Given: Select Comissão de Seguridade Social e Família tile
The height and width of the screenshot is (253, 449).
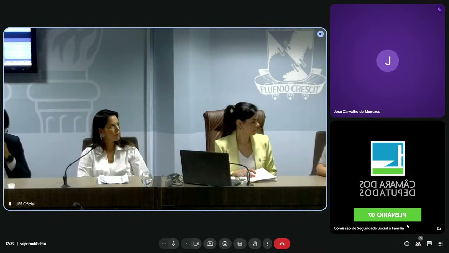Looking at the screenshot, I should point(387,177).
